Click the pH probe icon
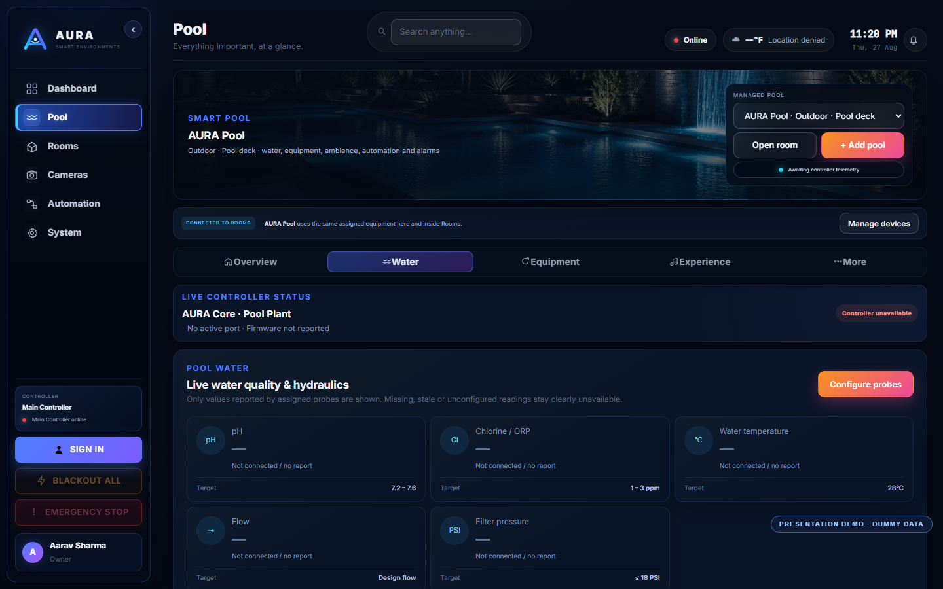Screen dimensions: 943x589 (x=211, y=440)
